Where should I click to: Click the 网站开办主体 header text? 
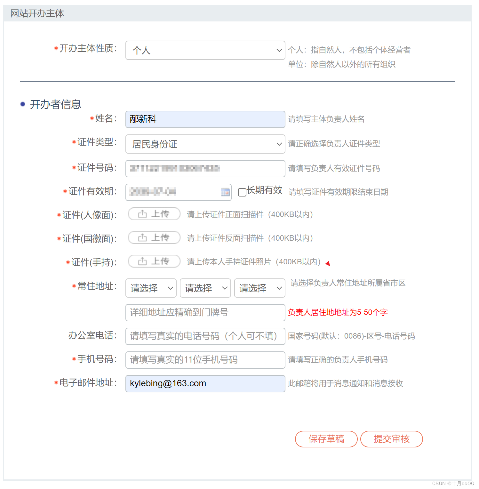click(x=37, y=13)
